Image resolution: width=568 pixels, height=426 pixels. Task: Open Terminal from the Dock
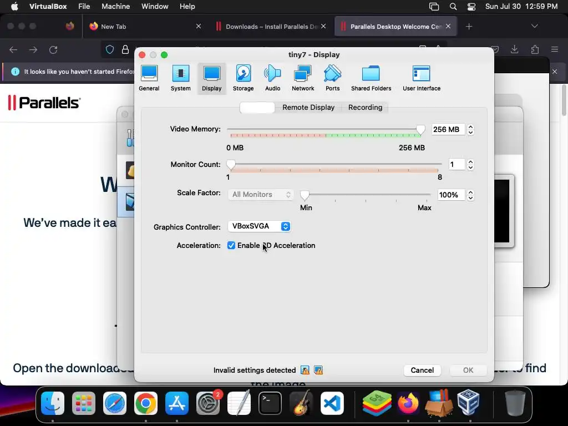click(270, 403)
